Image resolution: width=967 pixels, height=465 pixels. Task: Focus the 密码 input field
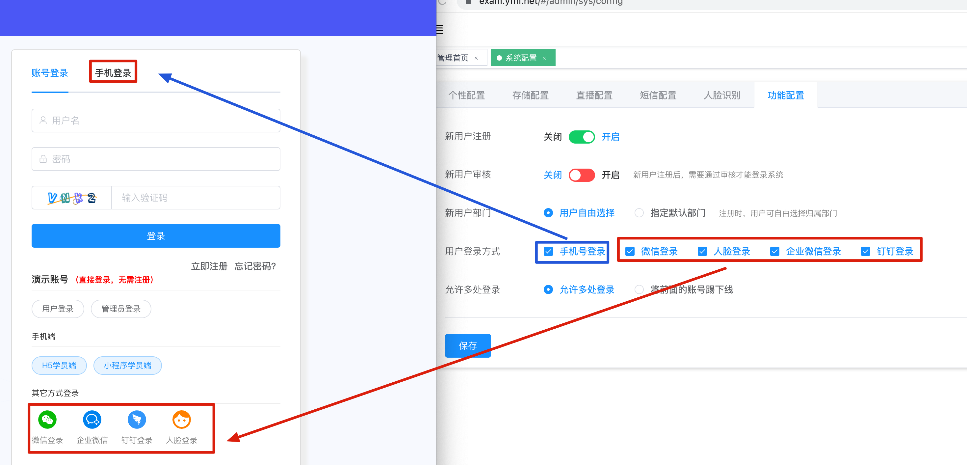[156, 159]
